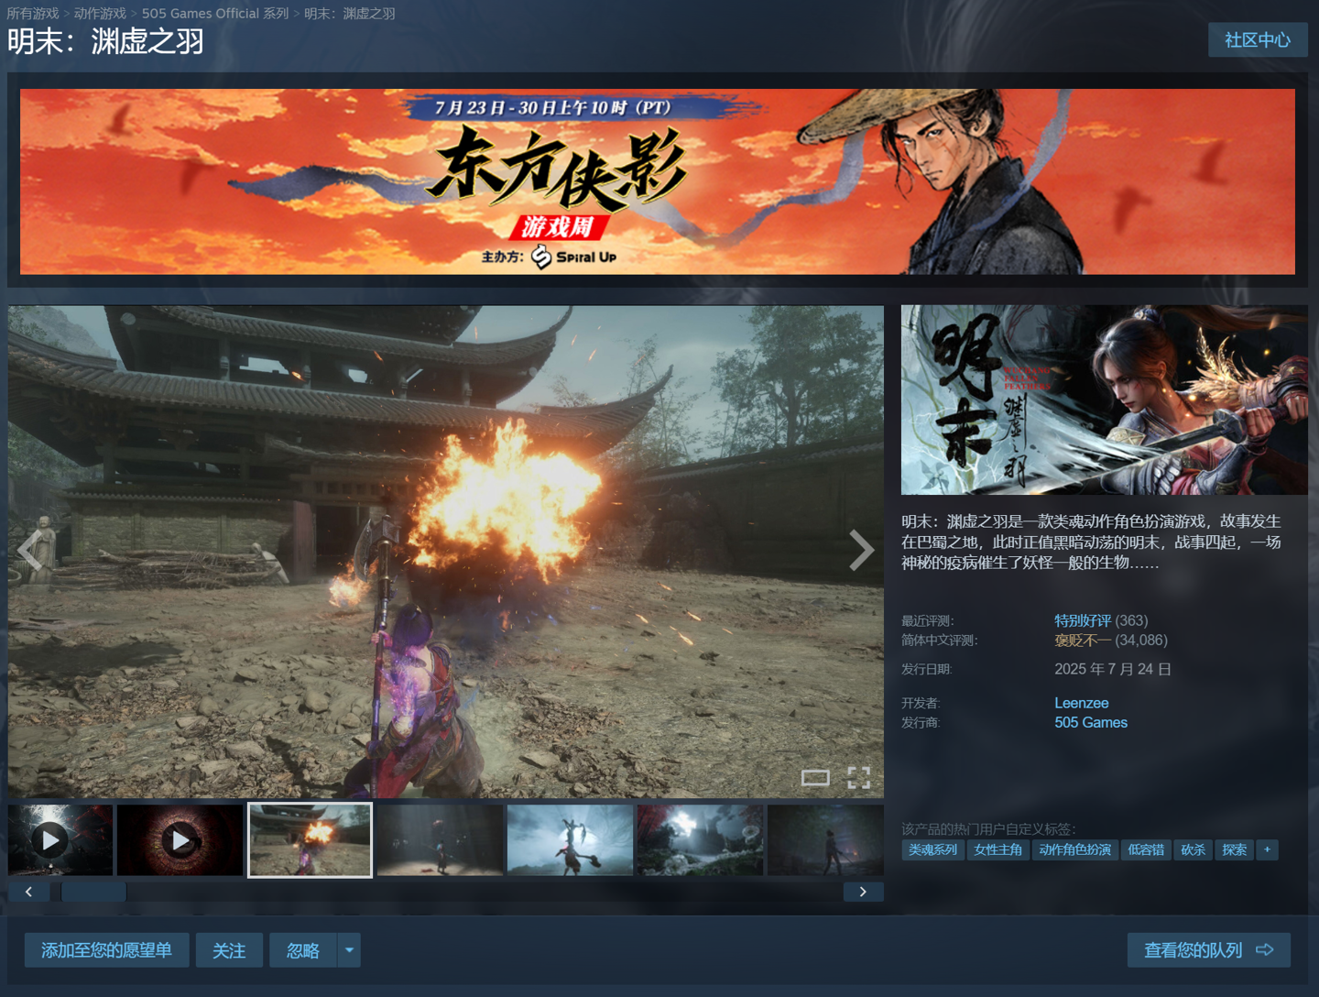Click the release date 2025 年 7 月 24 日
The height and width of the screenshot is (997, 1319).
[x=1113, y=669]
